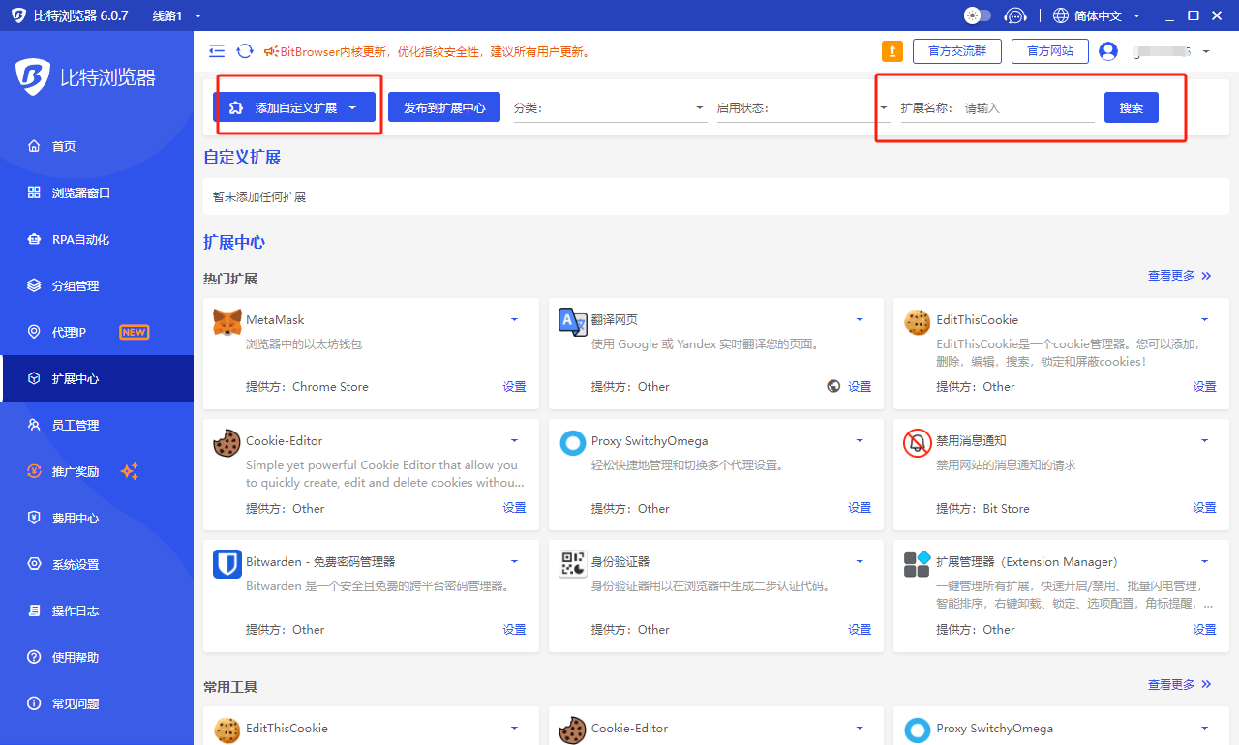This screenshot has width=1239, height=745.
Task: Click the 禁用消息通知 bell icon
Action: 918,443
